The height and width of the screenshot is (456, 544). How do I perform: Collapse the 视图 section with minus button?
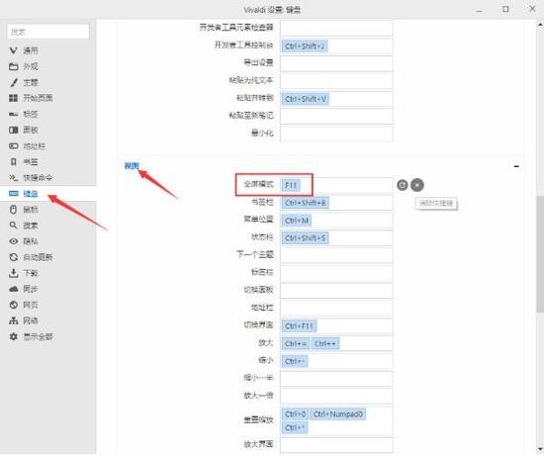(516, 166)
